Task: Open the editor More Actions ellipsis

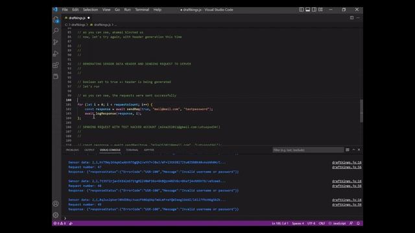Action: click(358, 17)
